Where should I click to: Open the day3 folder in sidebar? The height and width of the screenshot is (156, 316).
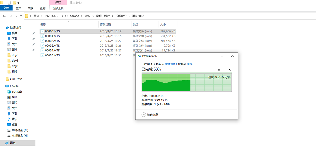[x=15, y=66]
